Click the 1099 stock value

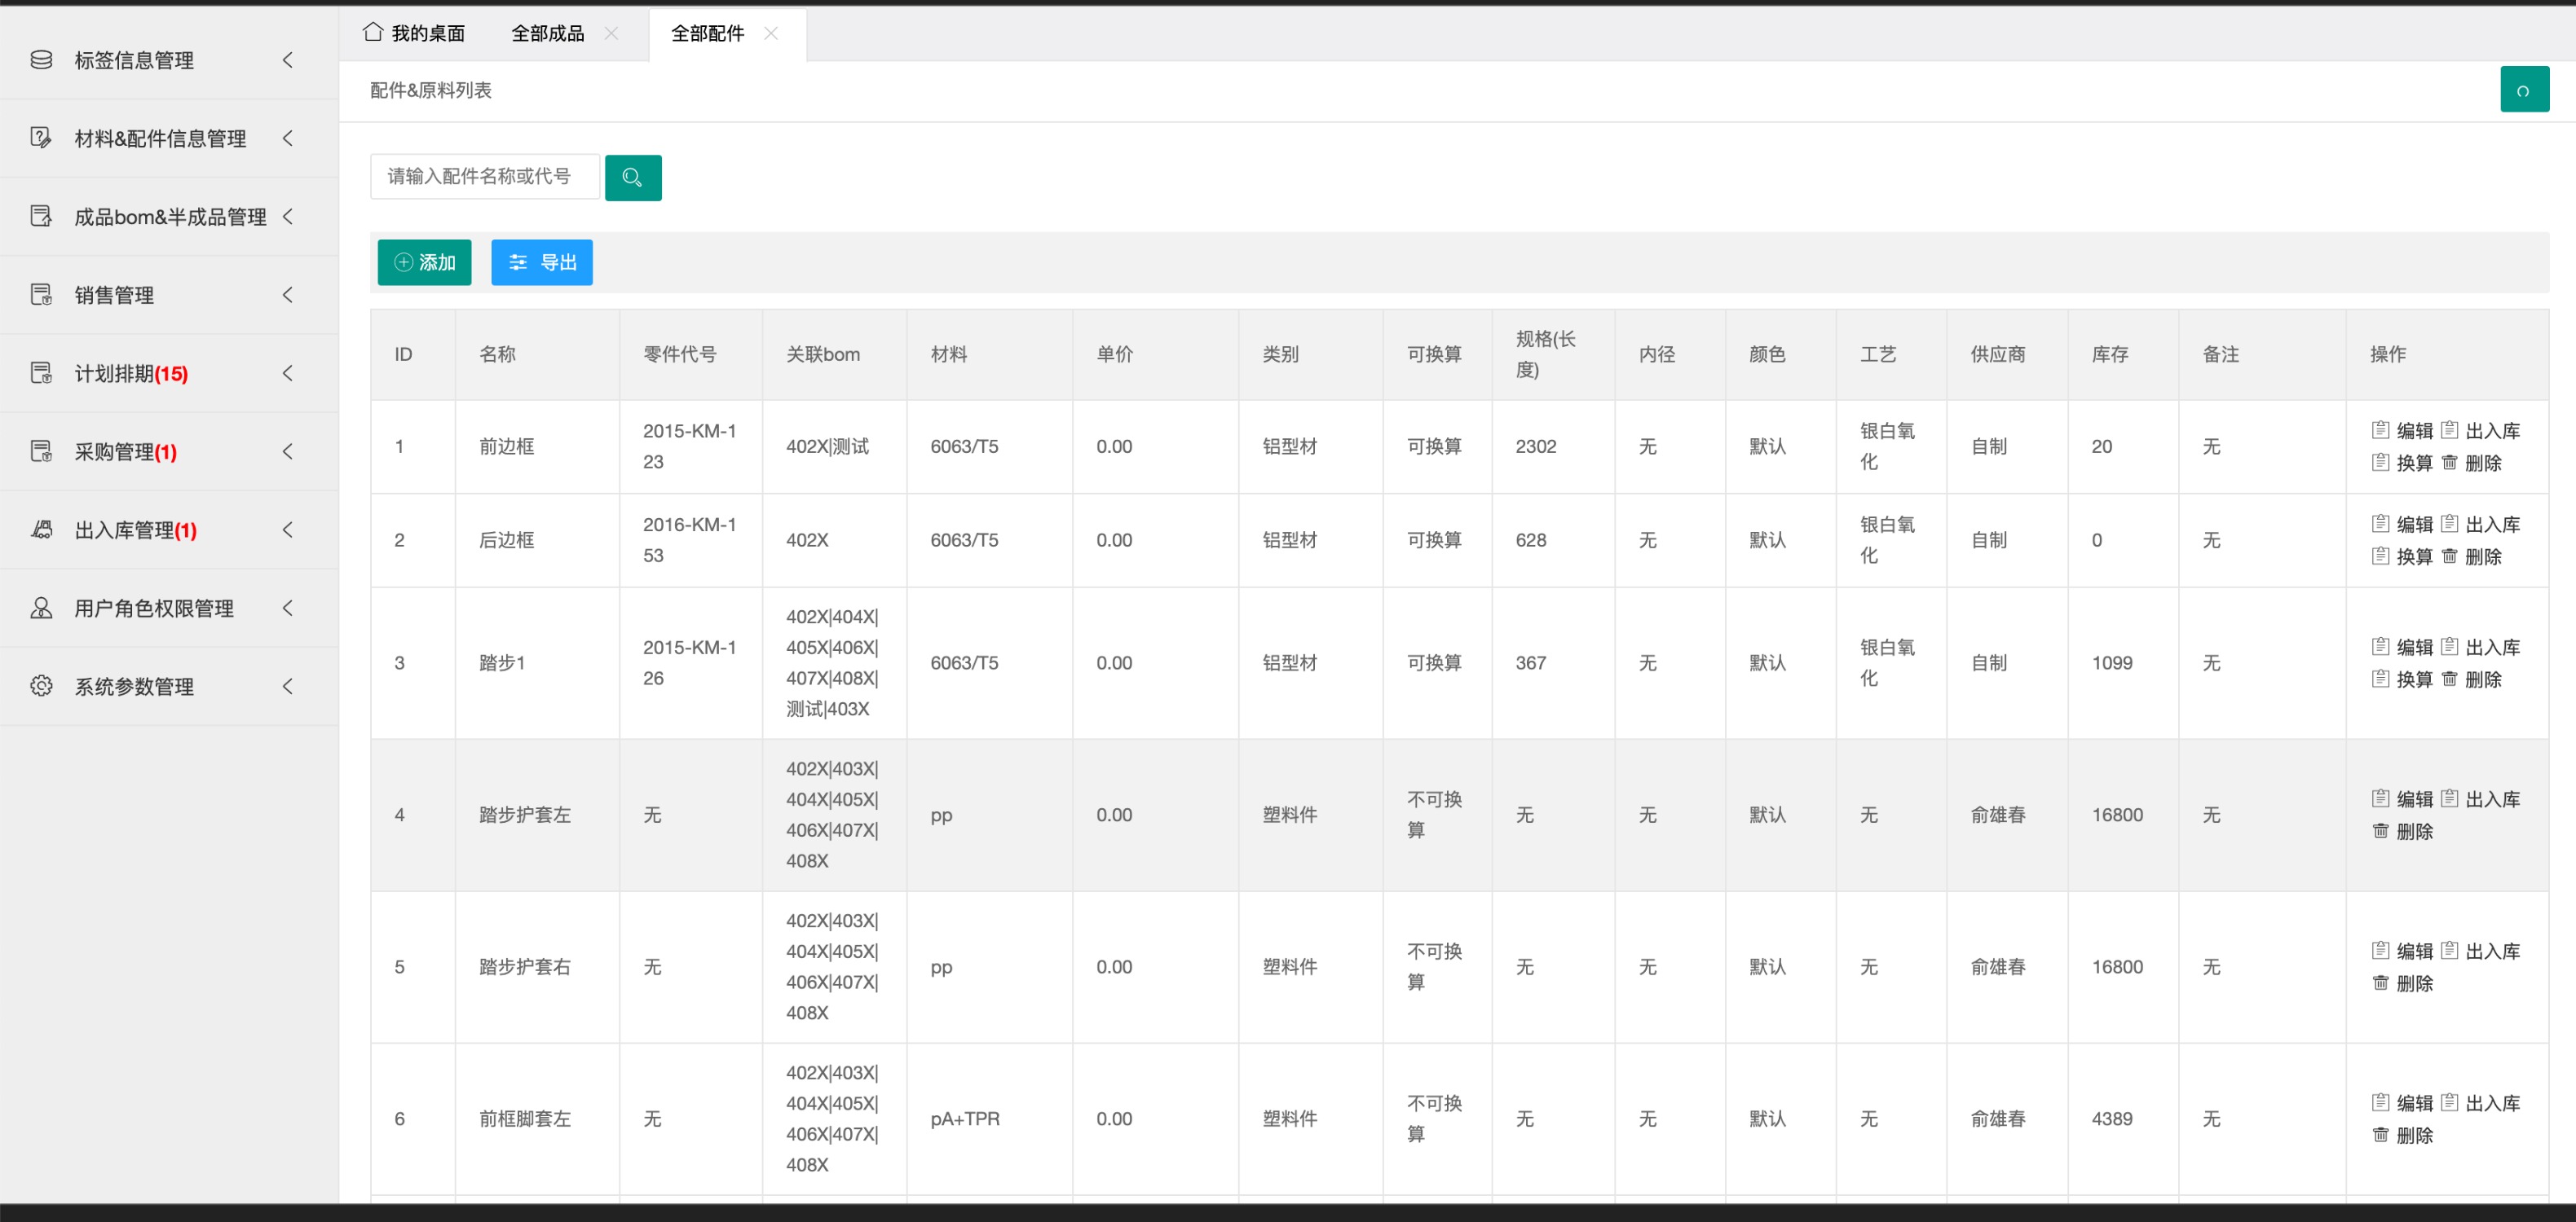2112,662
